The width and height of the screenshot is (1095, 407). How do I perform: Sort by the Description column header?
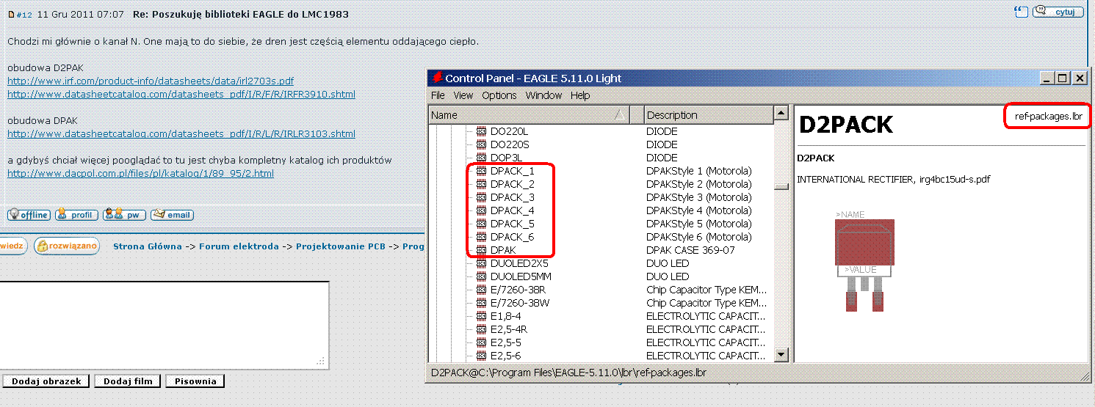(708, 114)
